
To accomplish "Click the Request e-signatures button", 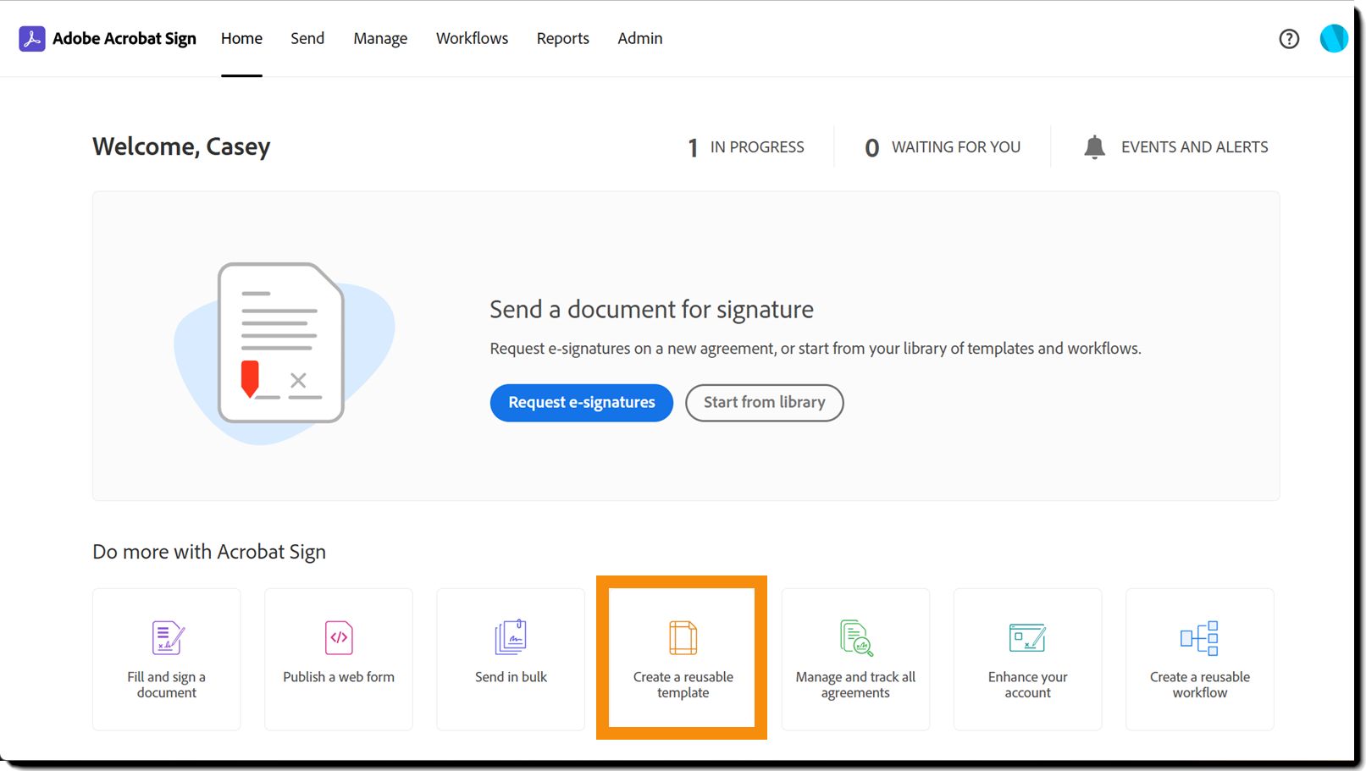I will tap(582, 403).
